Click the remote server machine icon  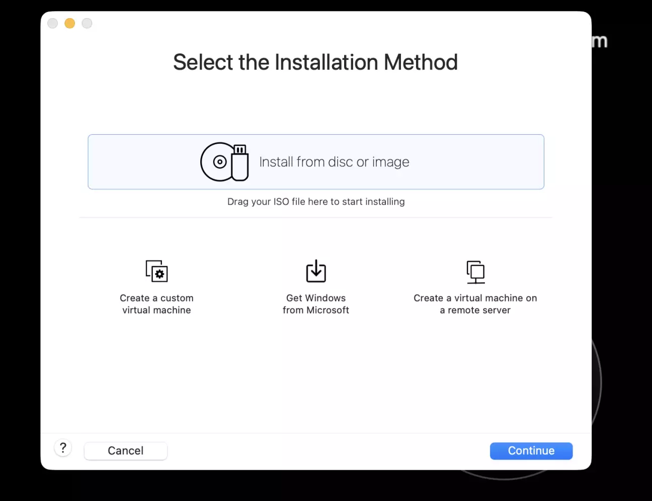click(x=475, y=271)
